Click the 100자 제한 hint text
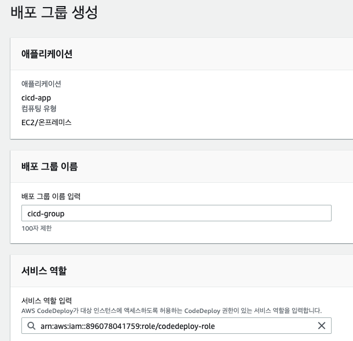The width and height of the screenshot is (353, 341). pos(37,228)
